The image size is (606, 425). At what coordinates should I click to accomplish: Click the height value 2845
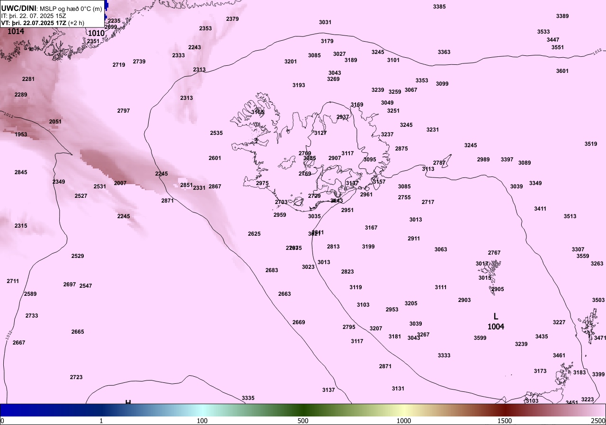coord(21,172)
